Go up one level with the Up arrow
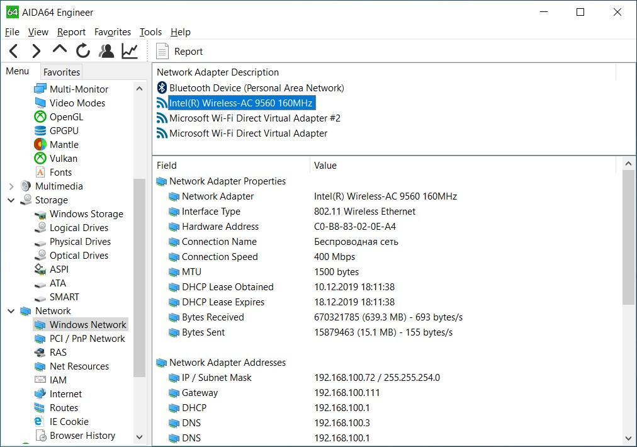637x447 pixels. [60, 50]
